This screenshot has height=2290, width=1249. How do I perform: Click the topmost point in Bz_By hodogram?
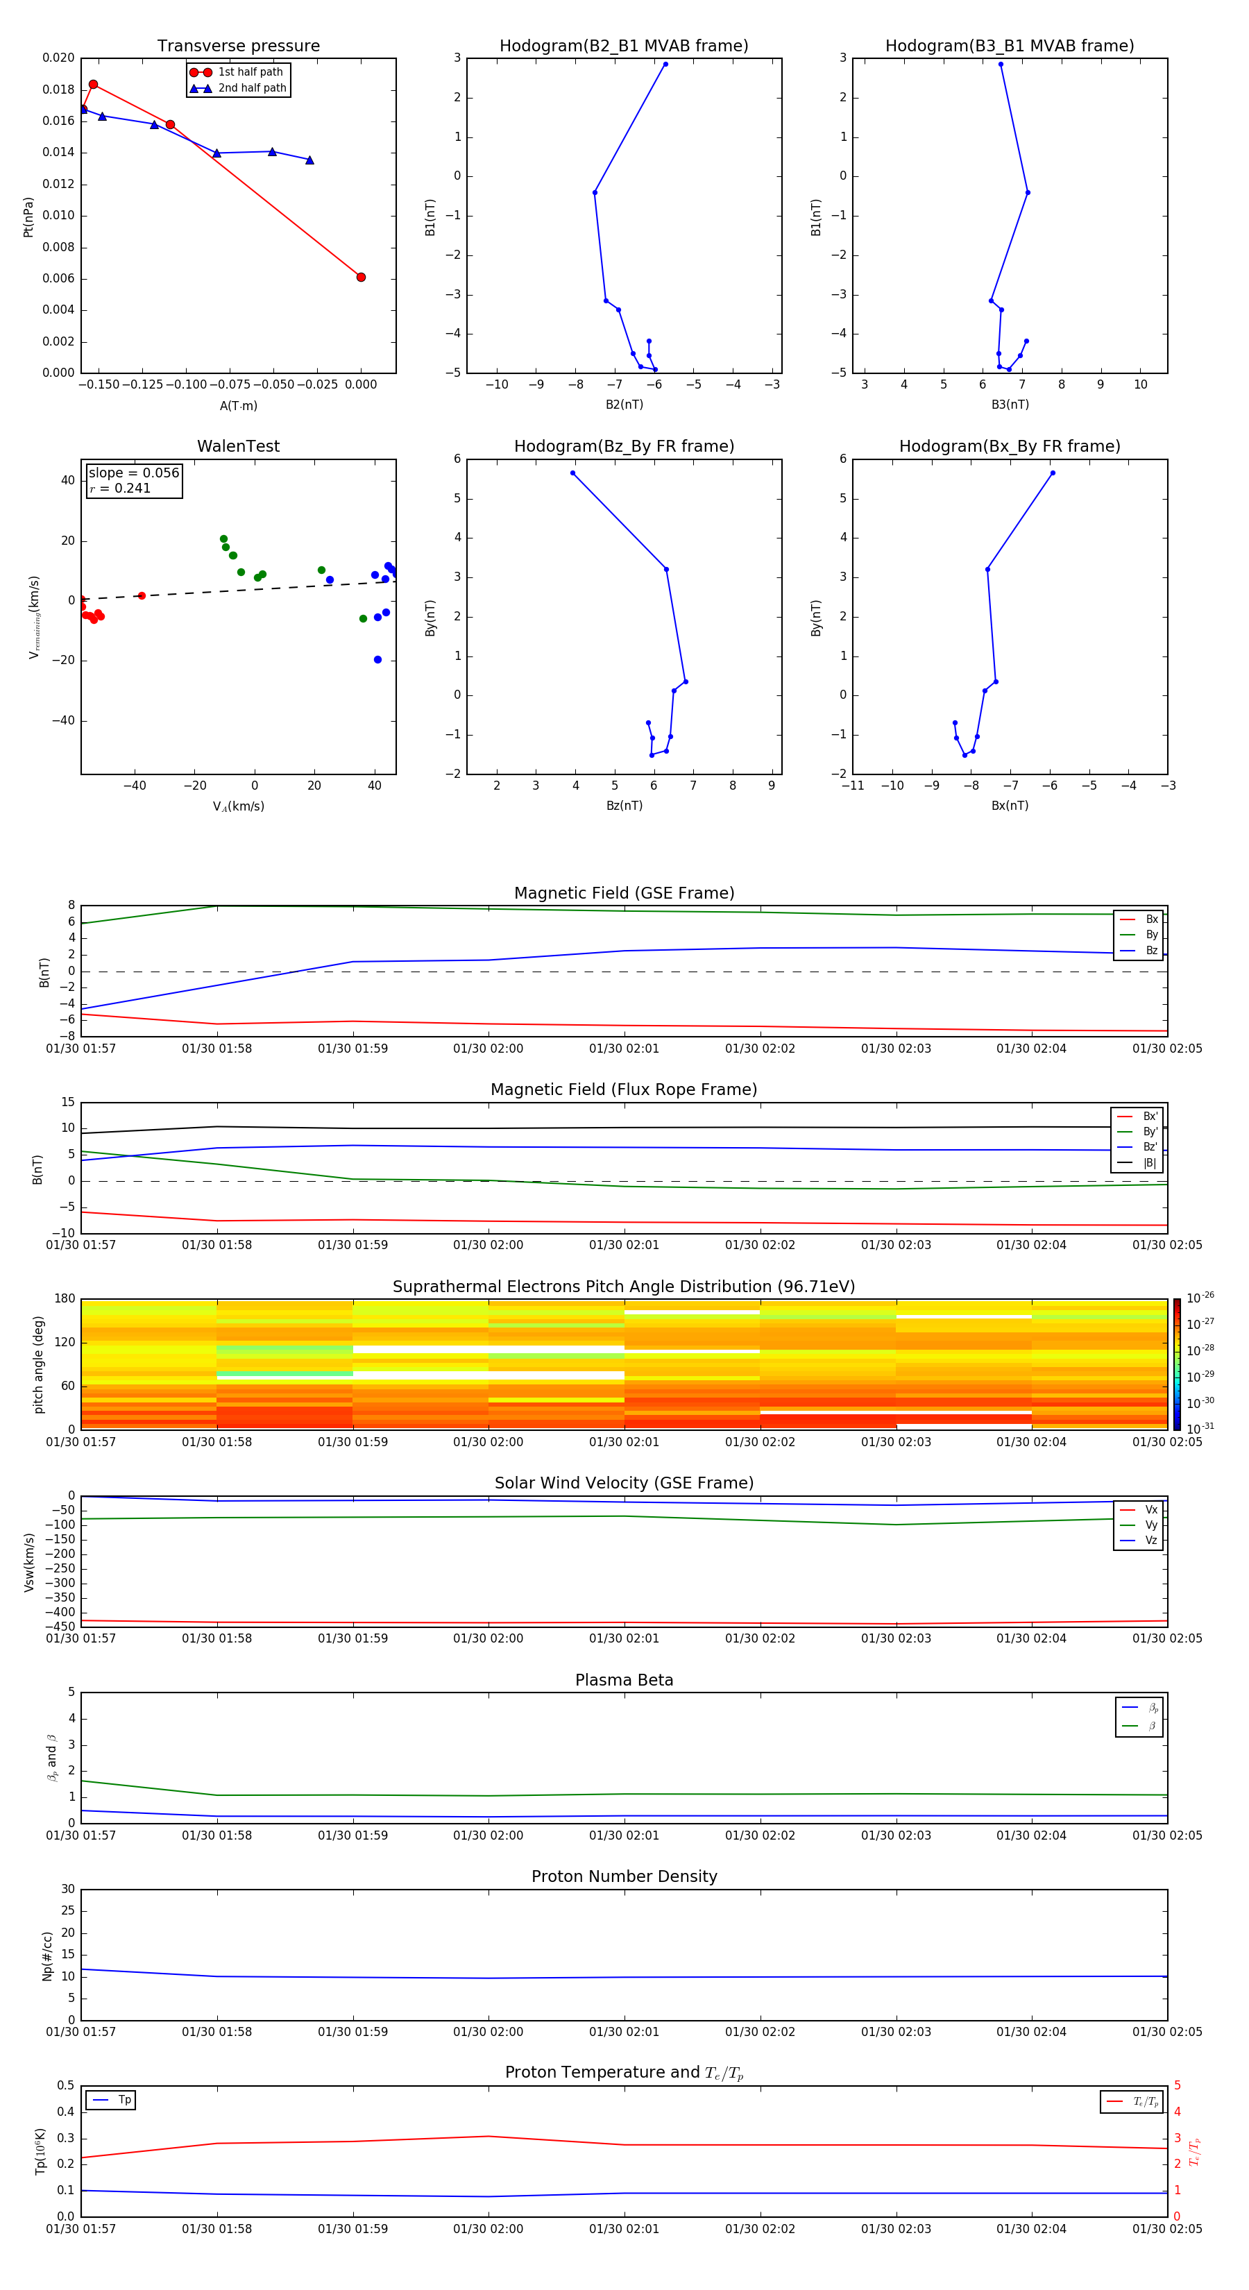pyautogui.click(x=572, y=473)
